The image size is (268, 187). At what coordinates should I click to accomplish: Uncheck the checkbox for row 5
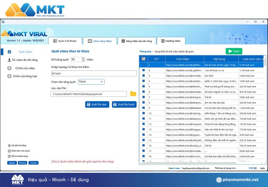[144, 86]
